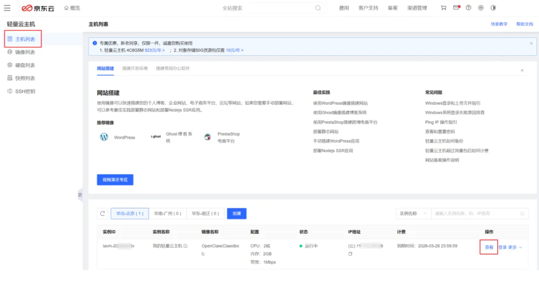
Task: Open the 实例名称 filter dropdown
Action: 413,213
